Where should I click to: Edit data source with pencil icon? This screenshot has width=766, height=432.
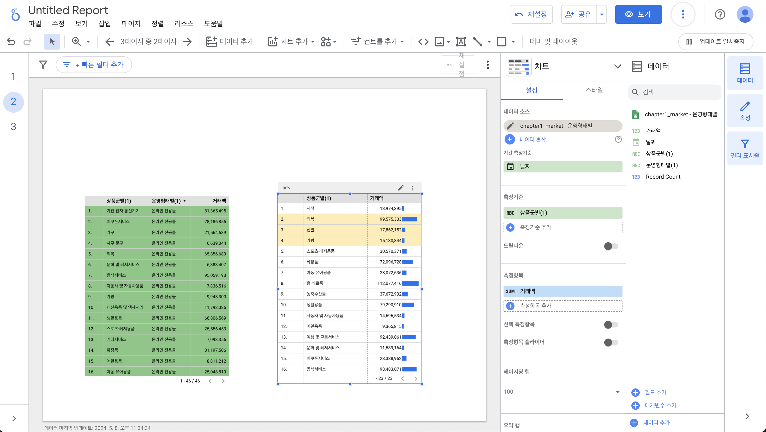pos(510,126)
